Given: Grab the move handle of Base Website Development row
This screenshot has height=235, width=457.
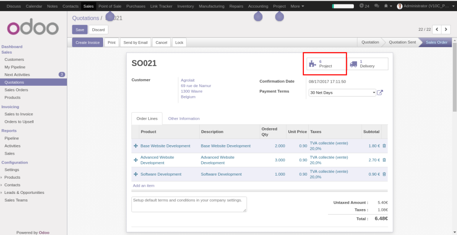Looking at the screenshot, I should pyautogui.click(x=136, y=146).
